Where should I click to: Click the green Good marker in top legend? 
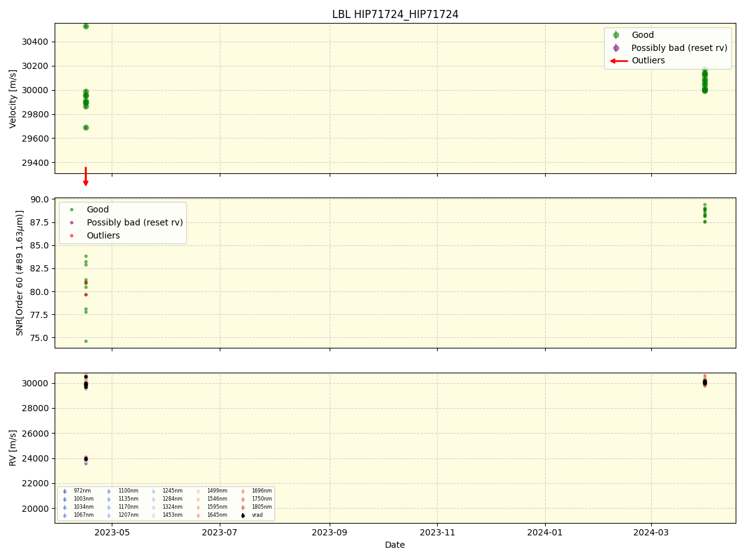pyautogui.click(x=616, y=35)
